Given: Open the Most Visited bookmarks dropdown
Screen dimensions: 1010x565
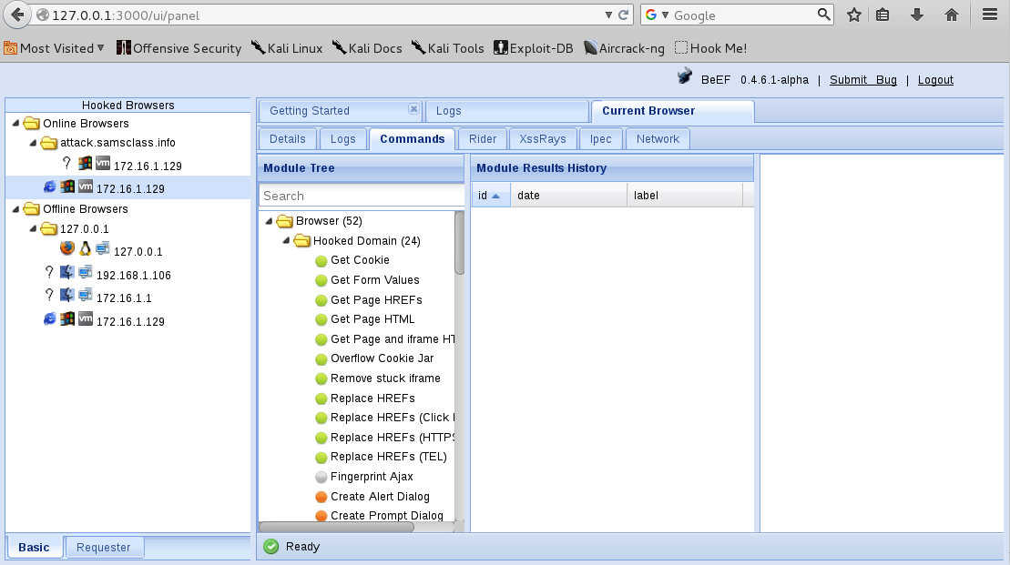Looking at the screenshot, I should (x=54, y=48).
